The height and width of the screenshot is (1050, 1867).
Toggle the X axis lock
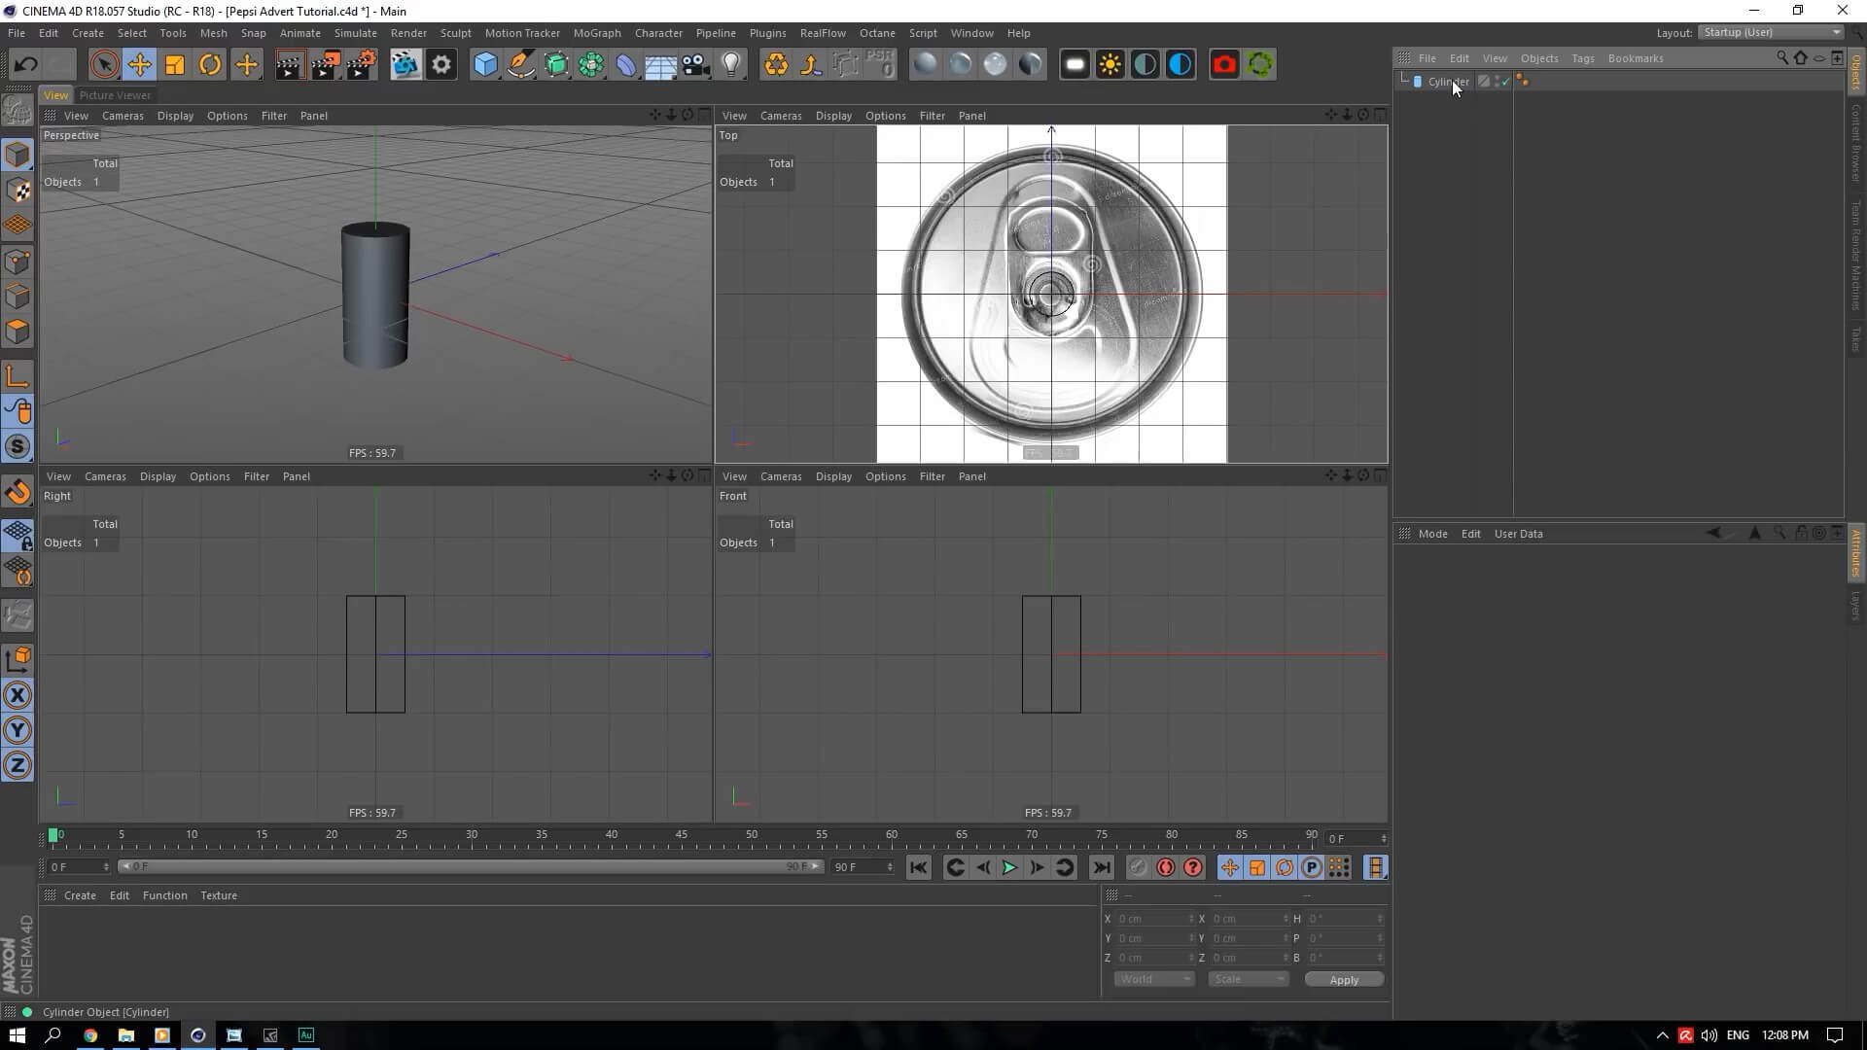(x=18, y=695)
